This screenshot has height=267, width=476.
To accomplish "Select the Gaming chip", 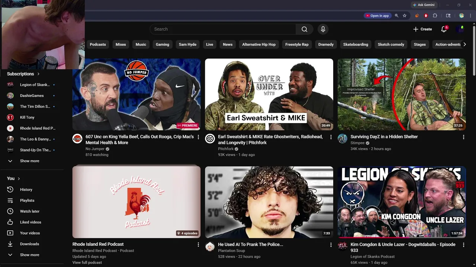I will tap(163, 44).
